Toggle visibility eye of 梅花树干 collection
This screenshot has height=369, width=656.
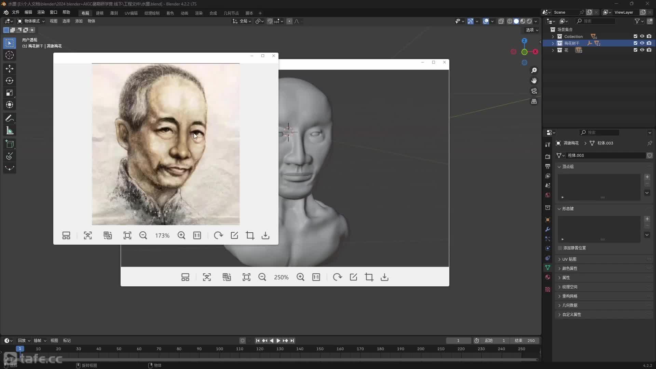(642, 43)
